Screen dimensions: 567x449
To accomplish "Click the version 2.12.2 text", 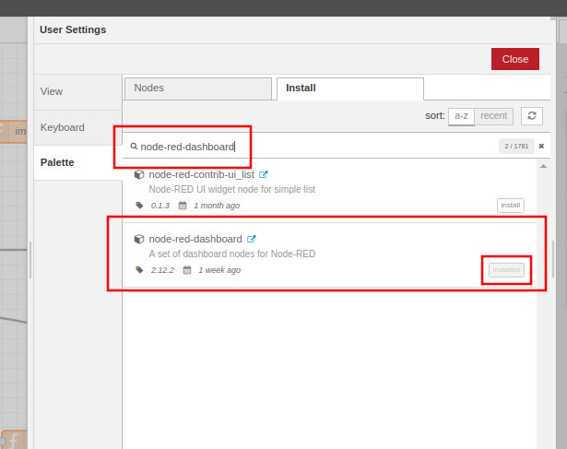I will pos(162,270).
